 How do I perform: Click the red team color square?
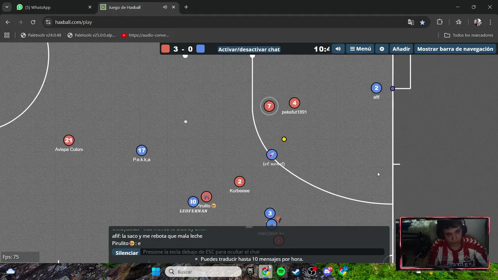pyautogui.click(x=165, y=49)
